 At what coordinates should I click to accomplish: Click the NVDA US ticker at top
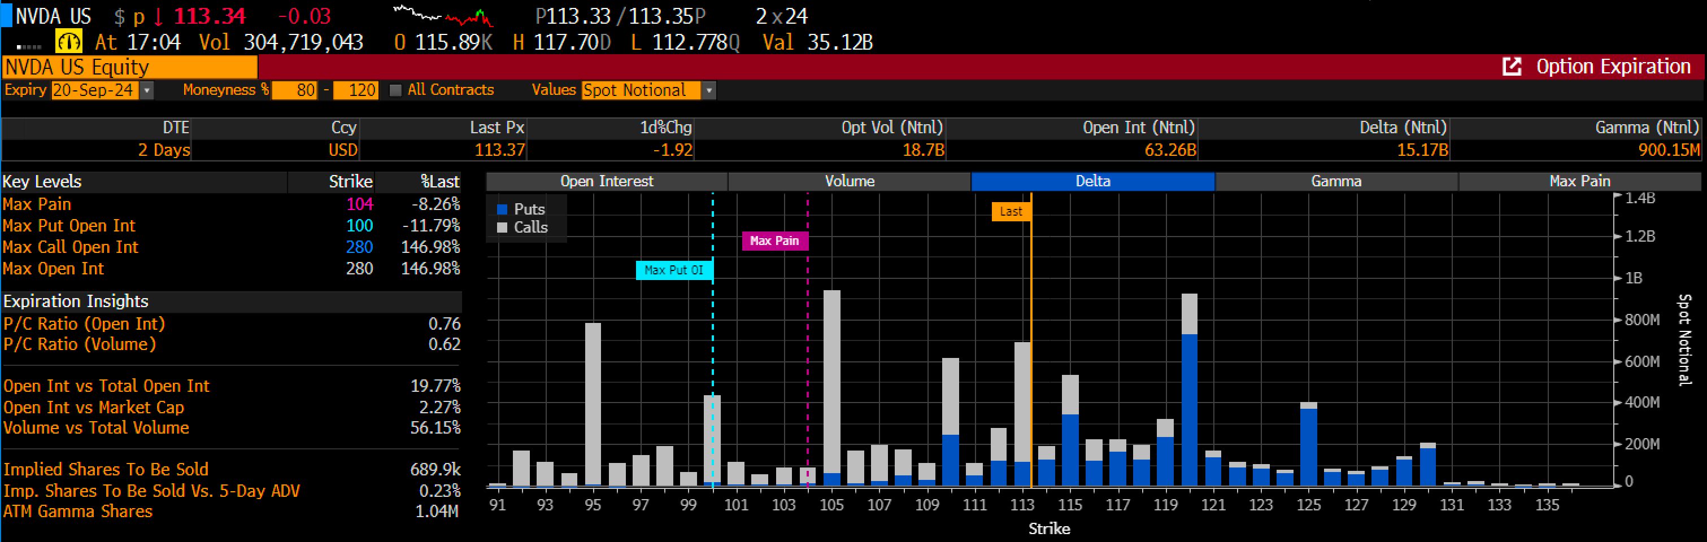coord(53,15)
